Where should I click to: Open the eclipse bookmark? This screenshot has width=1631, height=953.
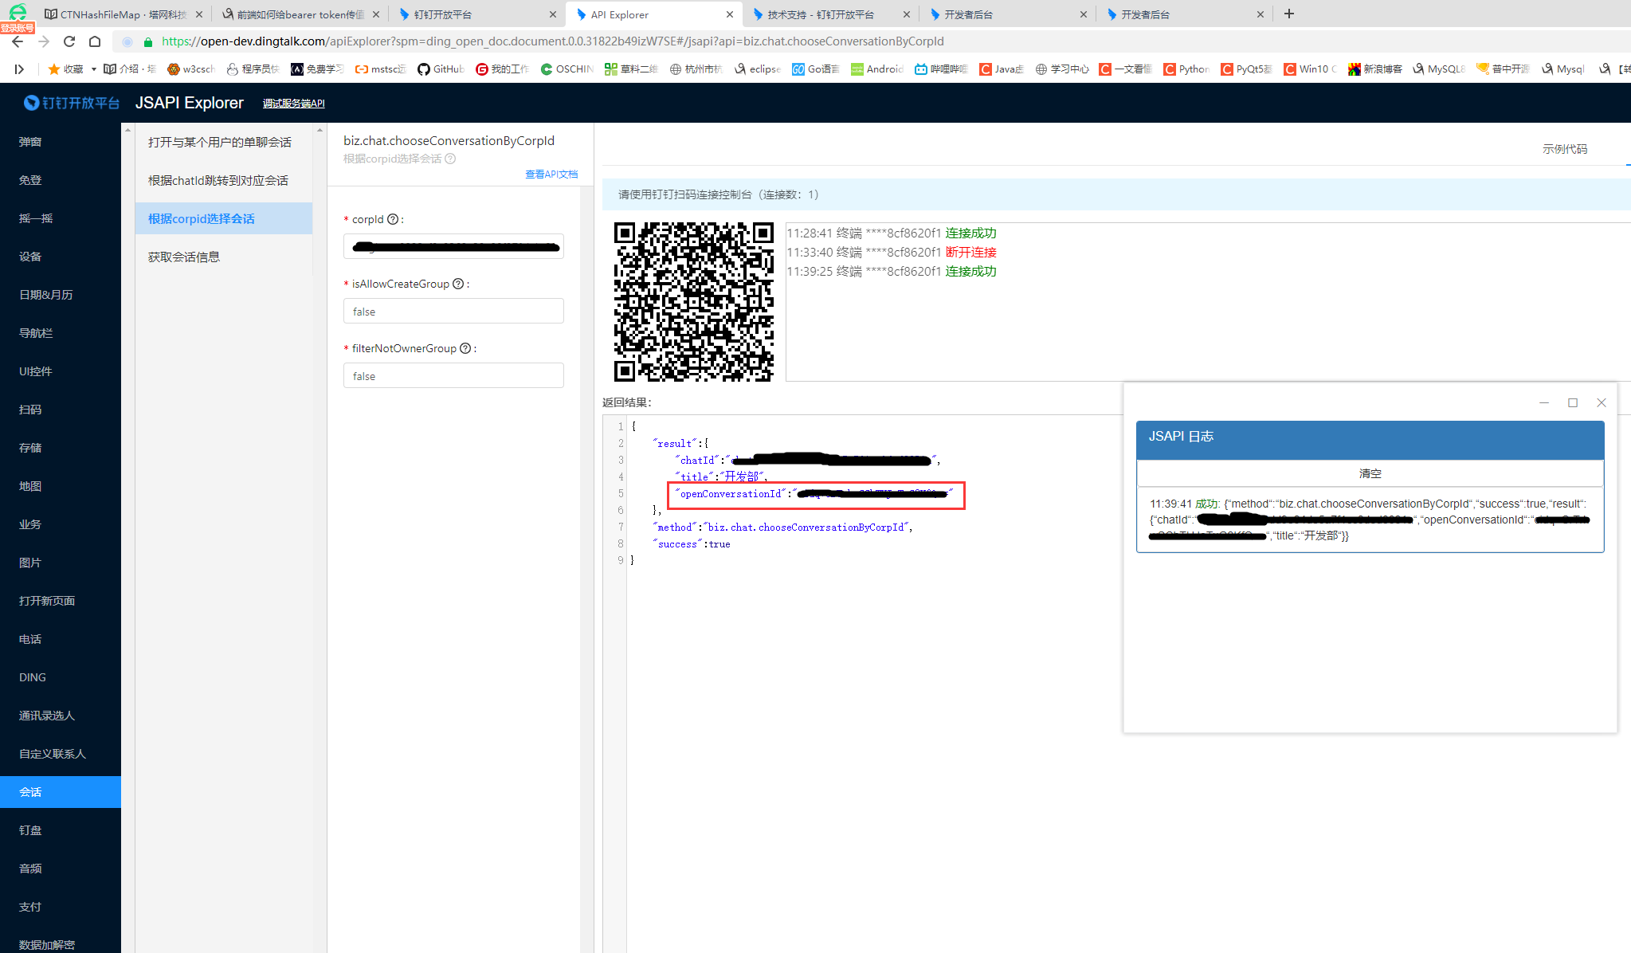click(758, 69)
